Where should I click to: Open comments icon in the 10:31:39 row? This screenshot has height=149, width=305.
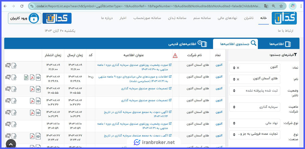coord(8,113)
